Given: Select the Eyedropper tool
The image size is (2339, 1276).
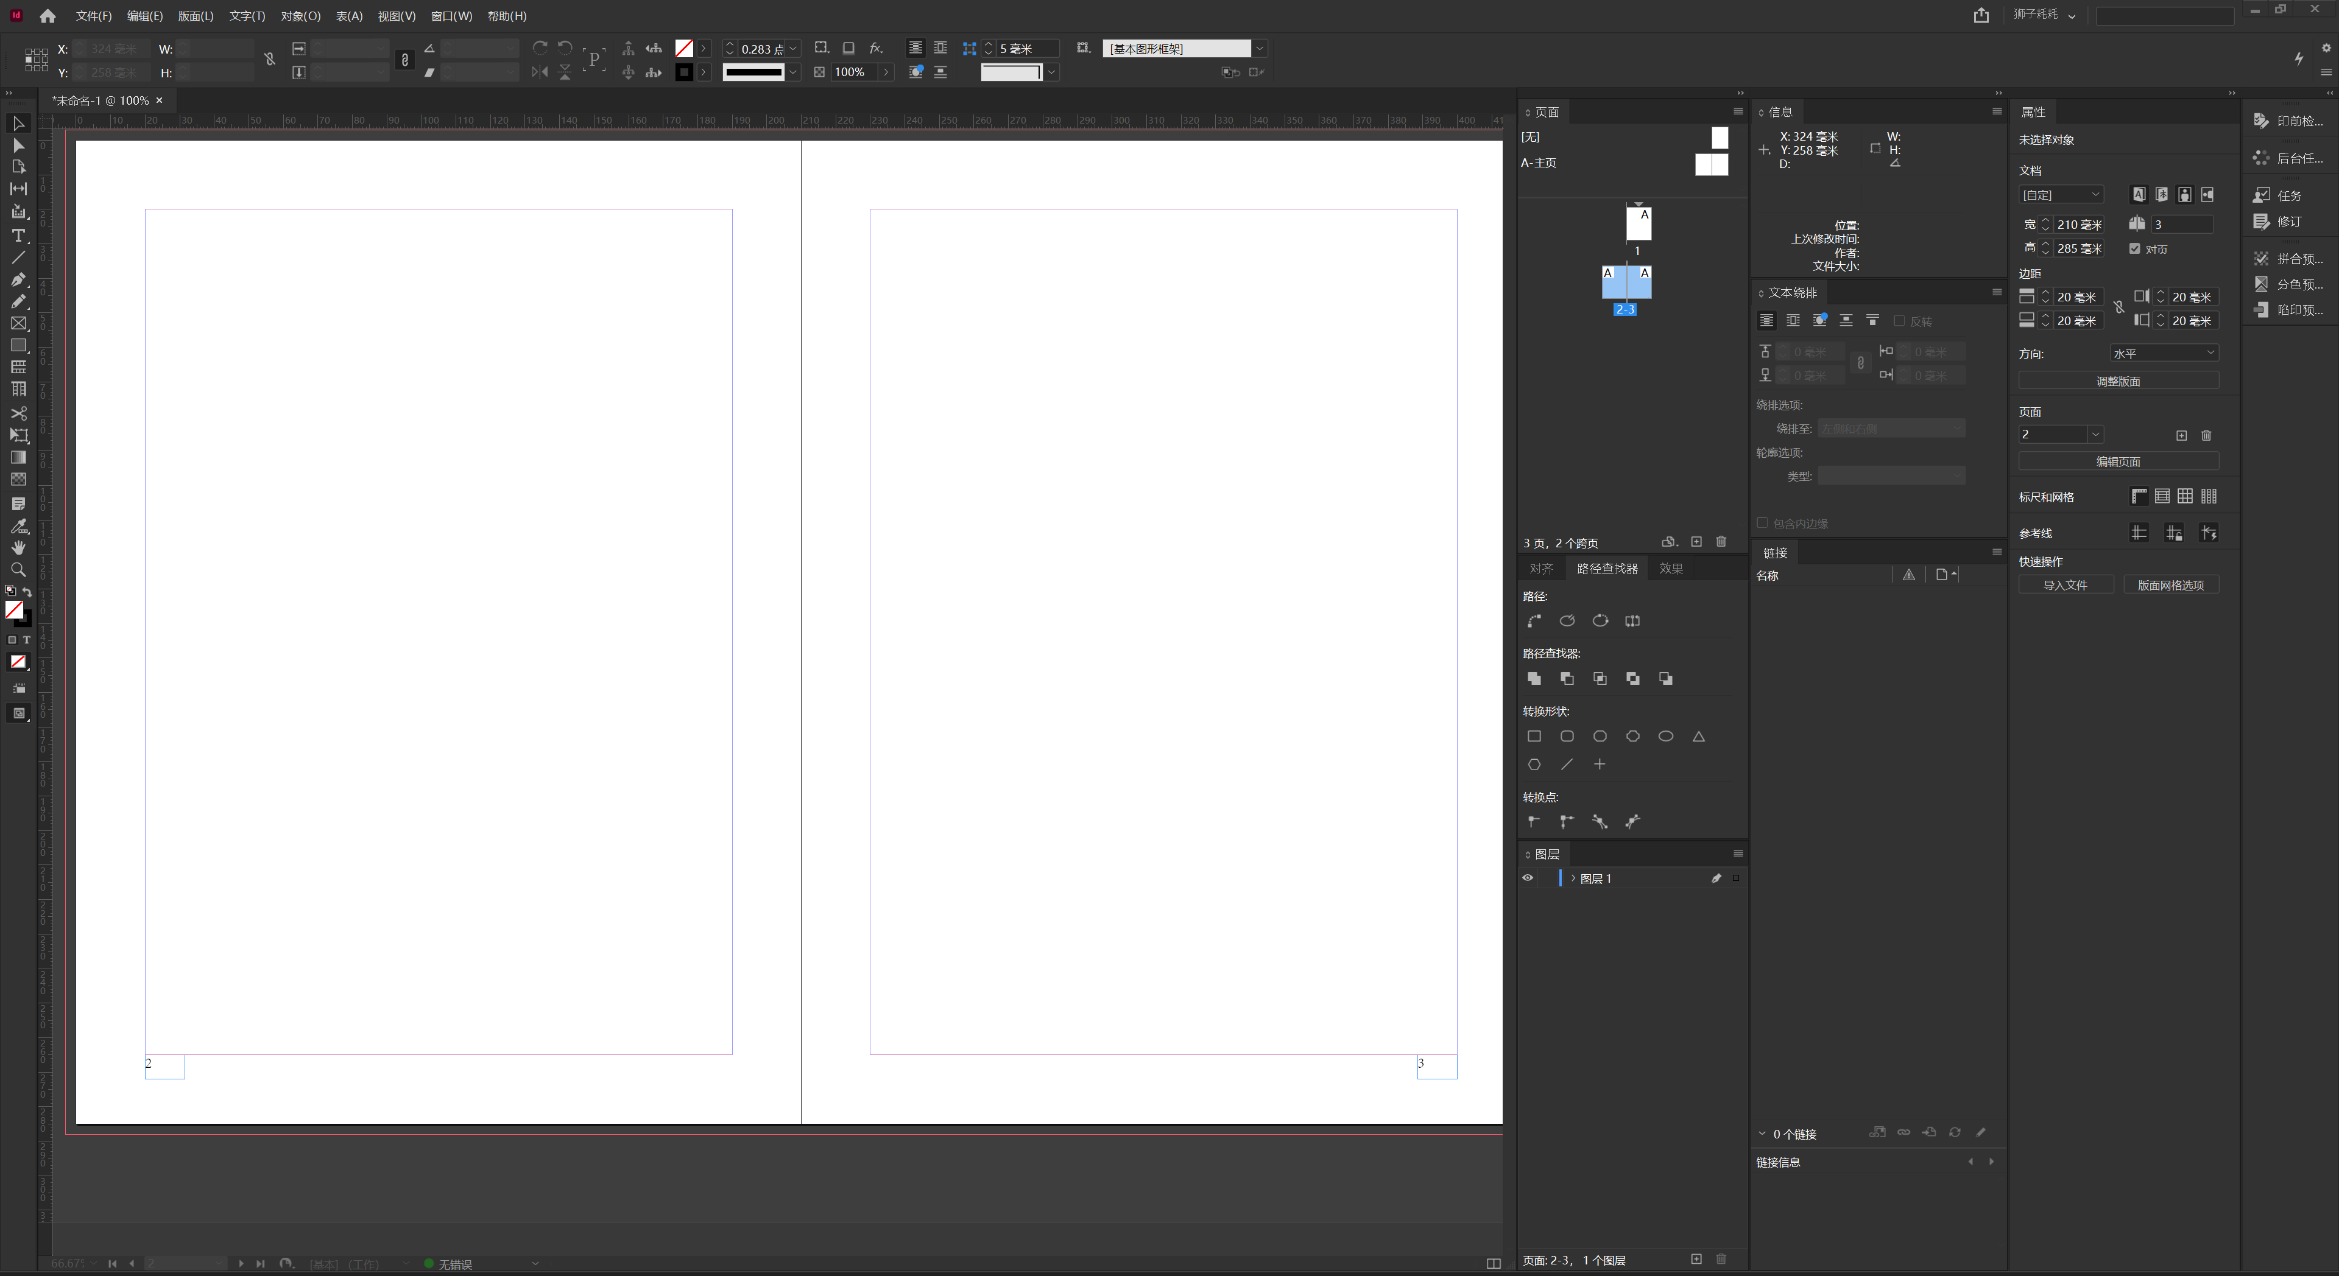Looking at the screenshot, I should 18,525.
